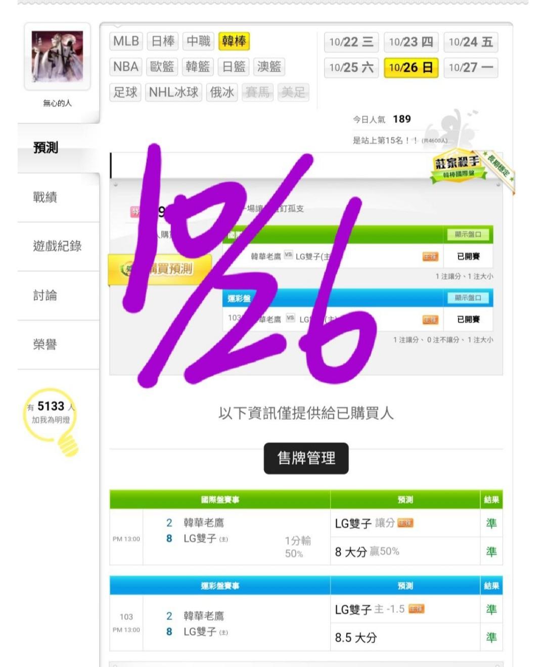
Task: Select the 韓棒 league tab
Action: (x=234, y=41)
